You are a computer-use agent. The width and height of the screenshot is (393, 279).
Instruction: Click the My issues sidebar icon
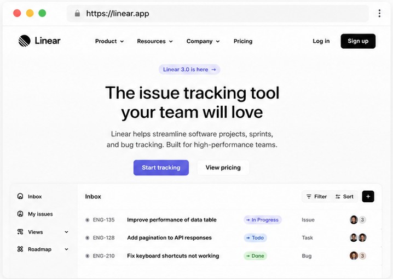(x=20, y=214)
